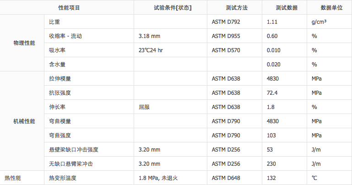Select the ASTM D790 cell for 弯曲强度

(226, 136)
